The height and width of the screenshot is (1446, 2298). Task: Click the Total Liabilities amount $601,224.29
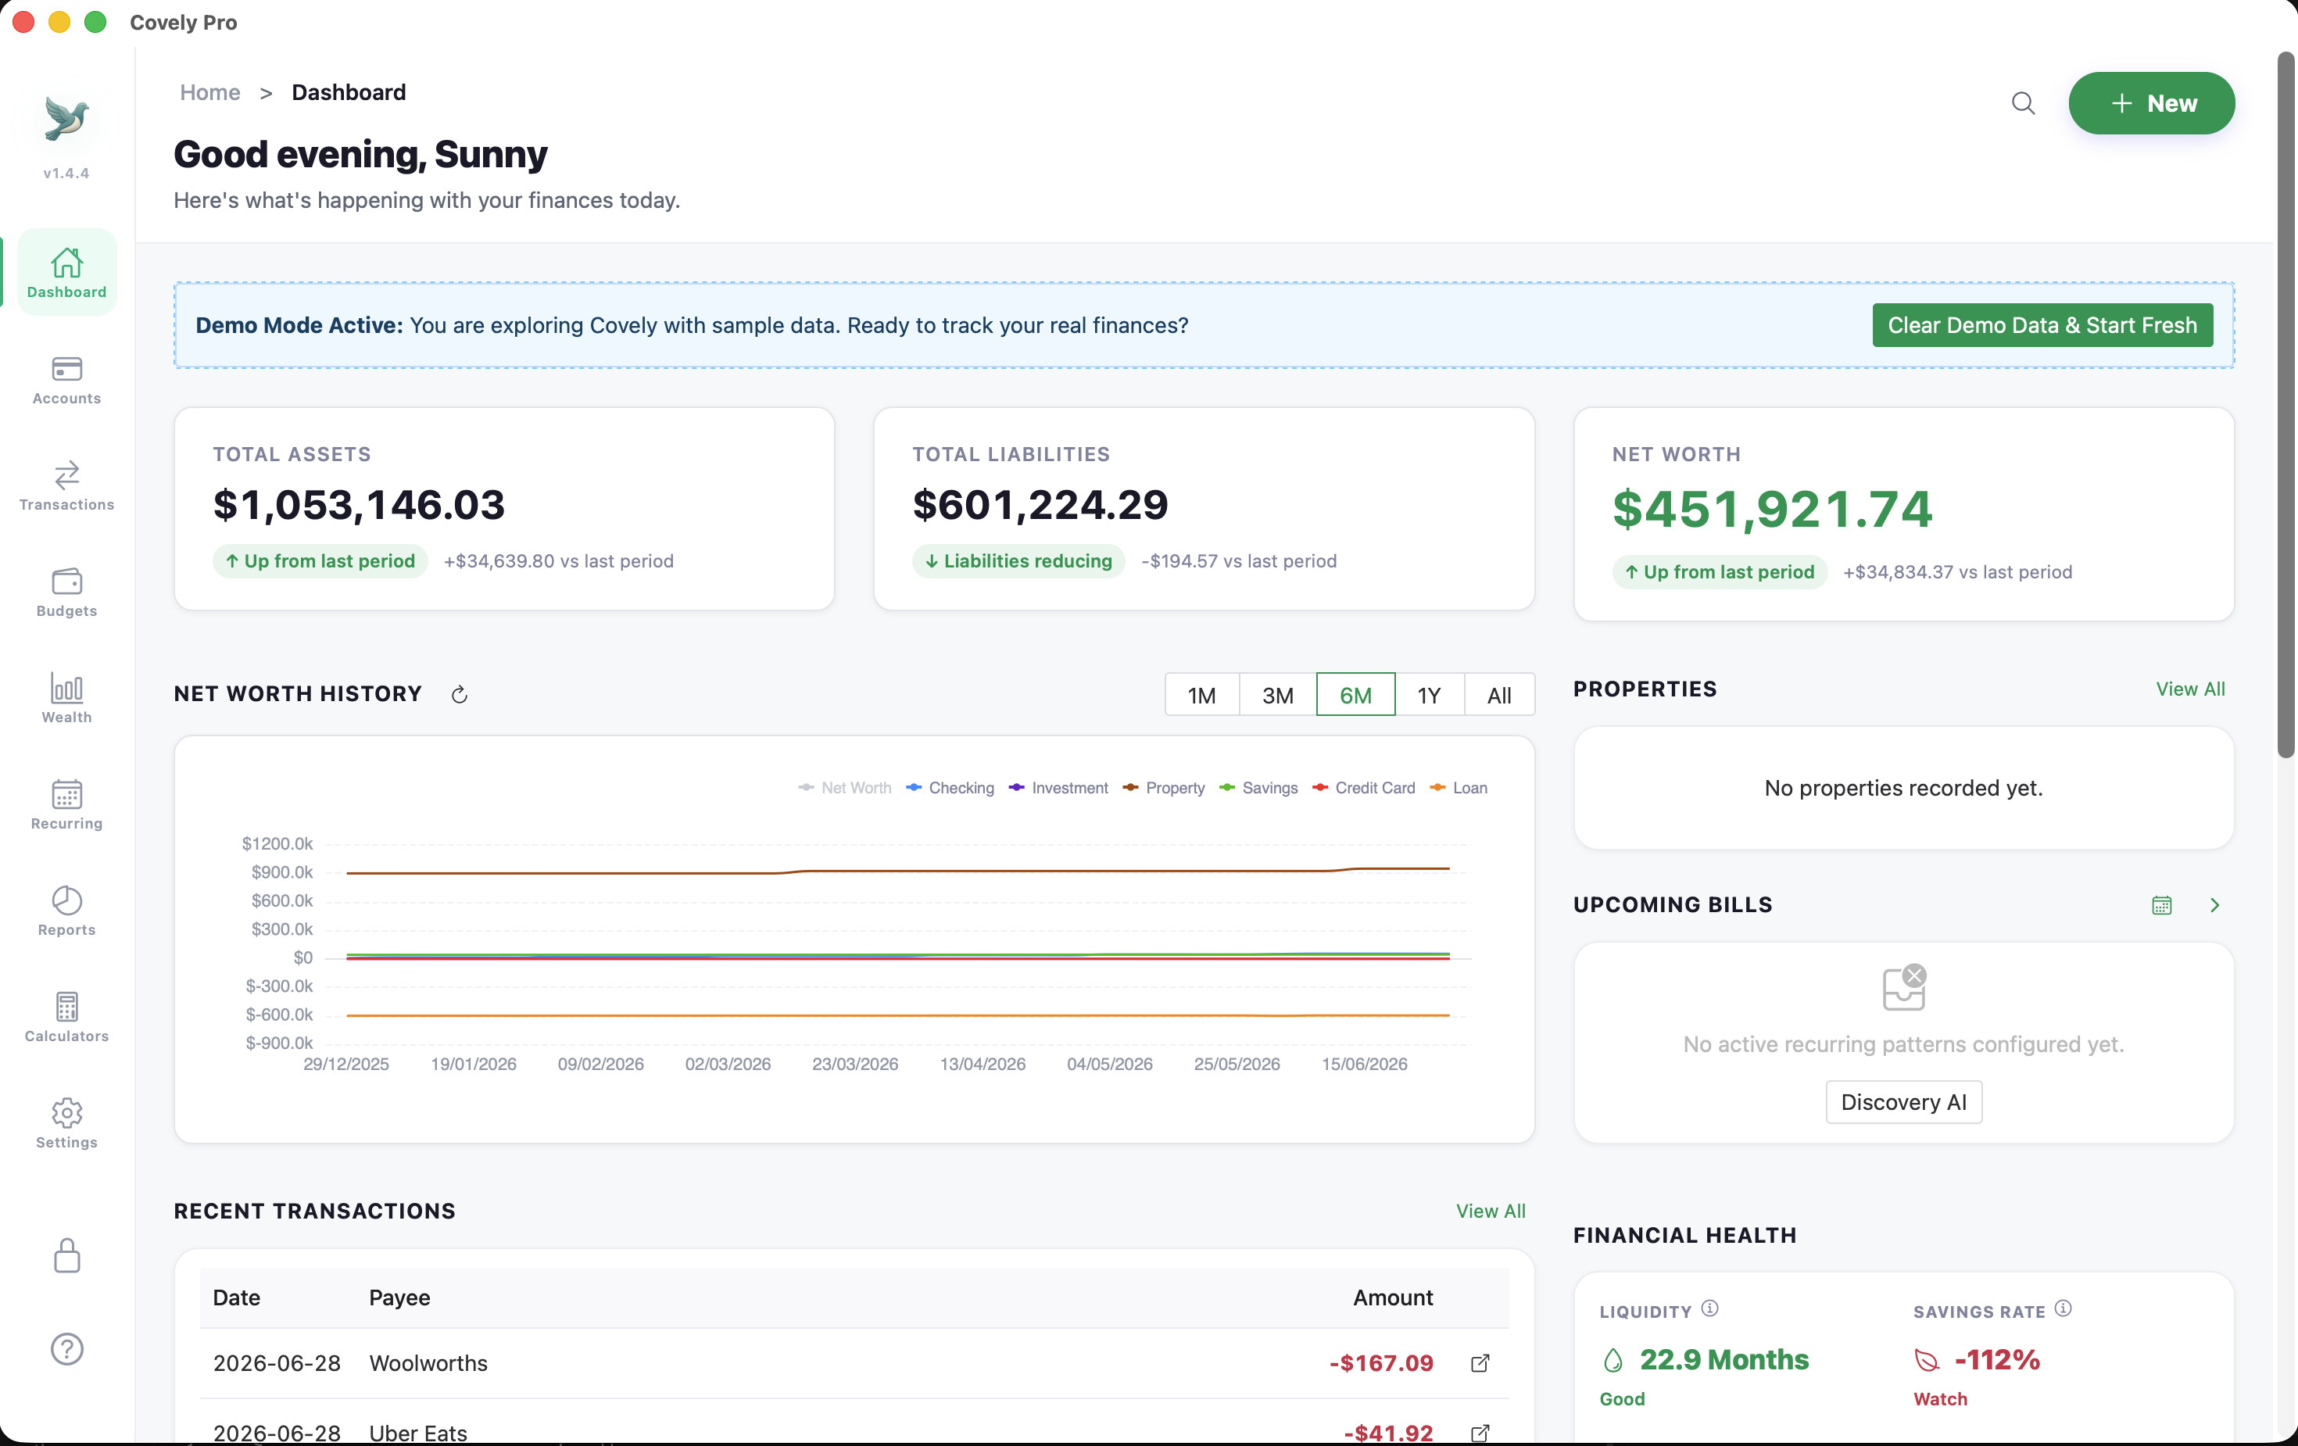1040,504
